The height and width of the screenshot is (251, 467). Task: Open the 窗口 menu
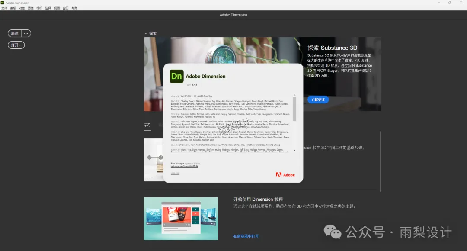pos(66,8)
